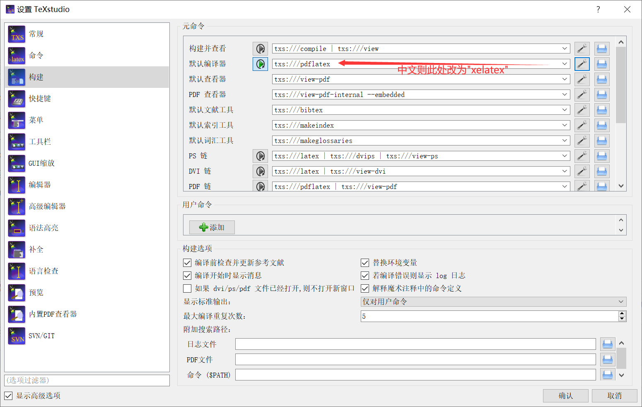Run the PS 链 play icon
The height and width of the screenshot is (407, 642).
[260, 156]
